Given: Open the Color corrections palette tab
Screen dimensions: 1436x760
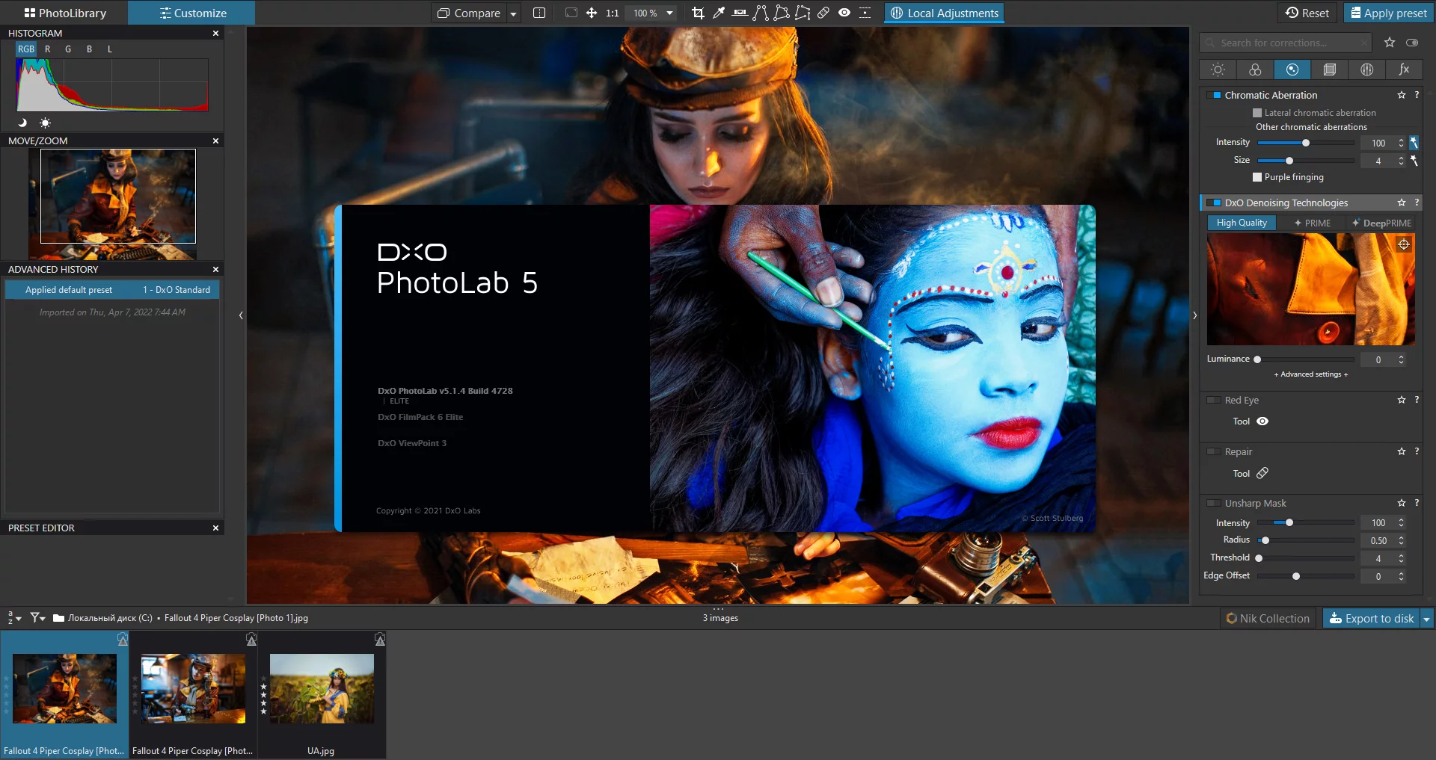Looking at the screenshot, I should [x=1255, y=69].
